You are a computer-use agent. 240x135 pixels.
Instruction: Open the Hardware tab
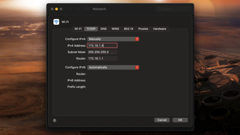159,29
